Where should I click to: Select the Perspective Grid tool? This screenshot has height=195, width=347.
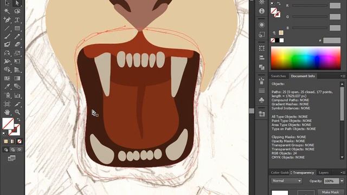(x=17, y=70)
